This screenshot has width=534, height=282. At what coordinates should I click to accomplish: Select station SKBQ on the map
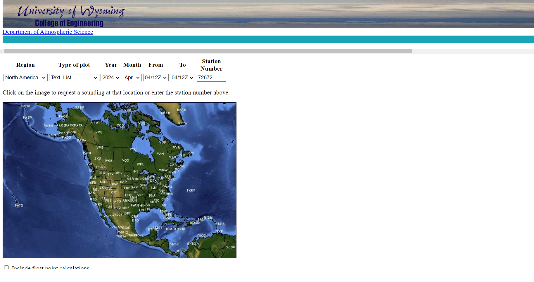[x=192, y=244]
